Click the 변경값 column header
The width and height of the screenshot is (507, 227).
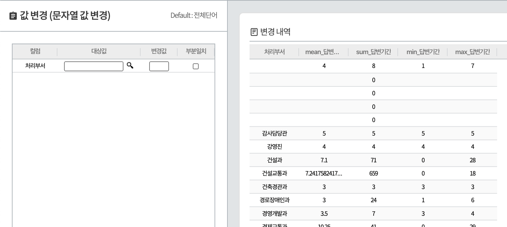[159, 51]
